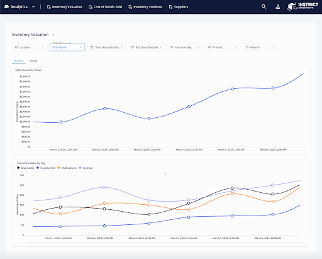
Task: Open the Priority filter dropdown
Action: coord(260,47)
